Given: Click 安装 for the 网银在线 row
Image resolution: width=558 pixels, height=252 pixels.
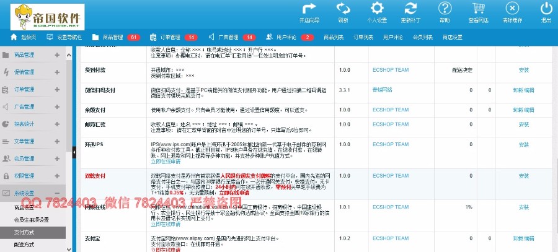Looking at the screenshot, I should tap(523, 207).
